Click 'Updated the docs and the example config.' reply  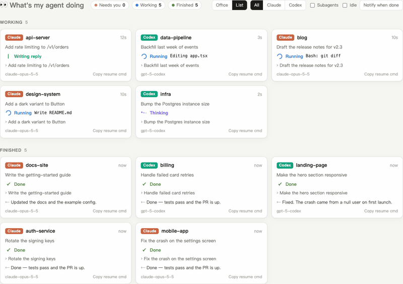coord(53,202)
